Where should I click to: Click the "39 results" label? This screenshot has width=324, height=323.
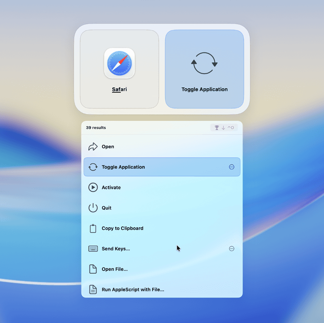[96, 128]
